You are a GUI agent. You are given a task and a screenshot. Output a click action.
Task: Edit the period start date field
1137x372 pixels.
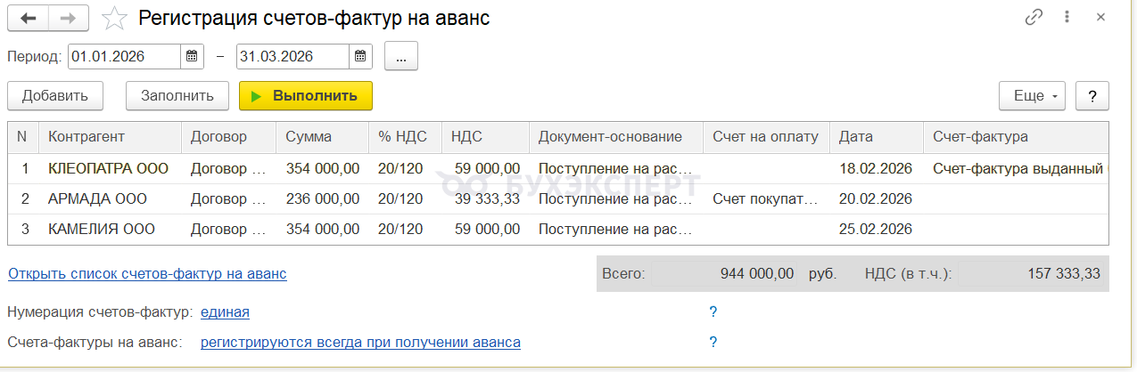click(125, 56)
